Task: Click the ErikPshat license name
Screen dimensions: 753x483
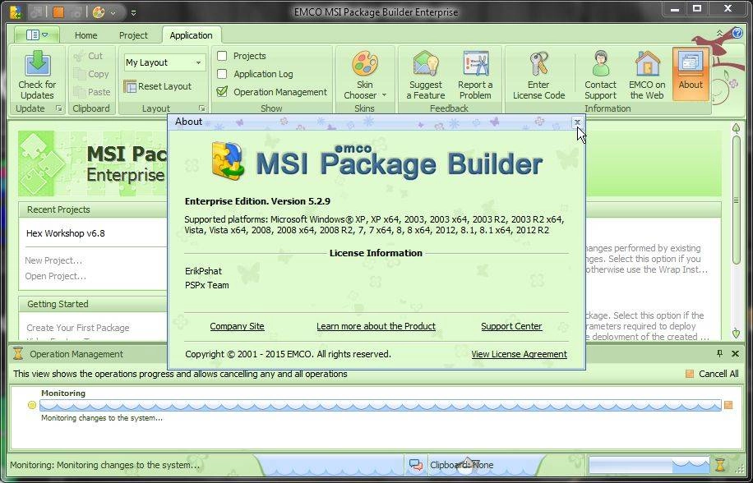Action: click(203, 271)
